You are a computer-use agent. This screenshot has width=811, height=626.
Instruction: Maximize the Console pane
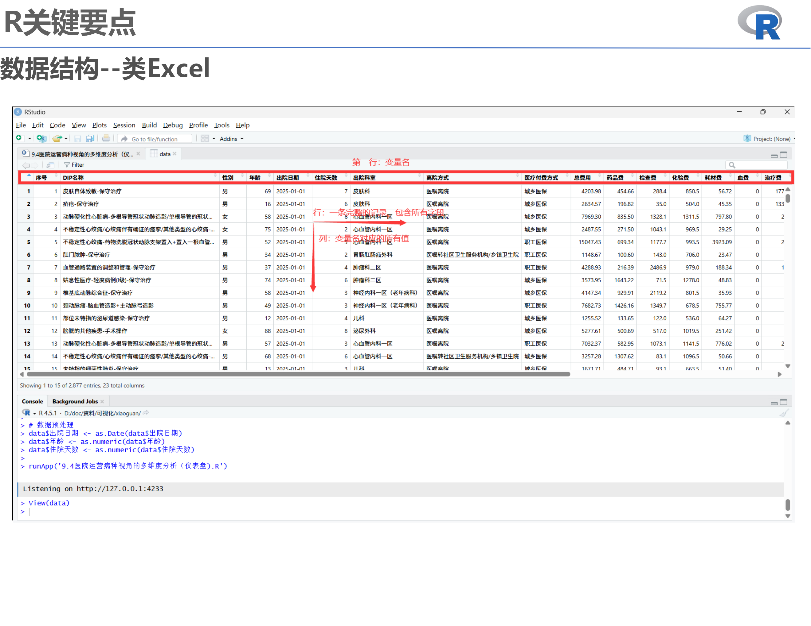pyautogui.click(x=784, y=402)
